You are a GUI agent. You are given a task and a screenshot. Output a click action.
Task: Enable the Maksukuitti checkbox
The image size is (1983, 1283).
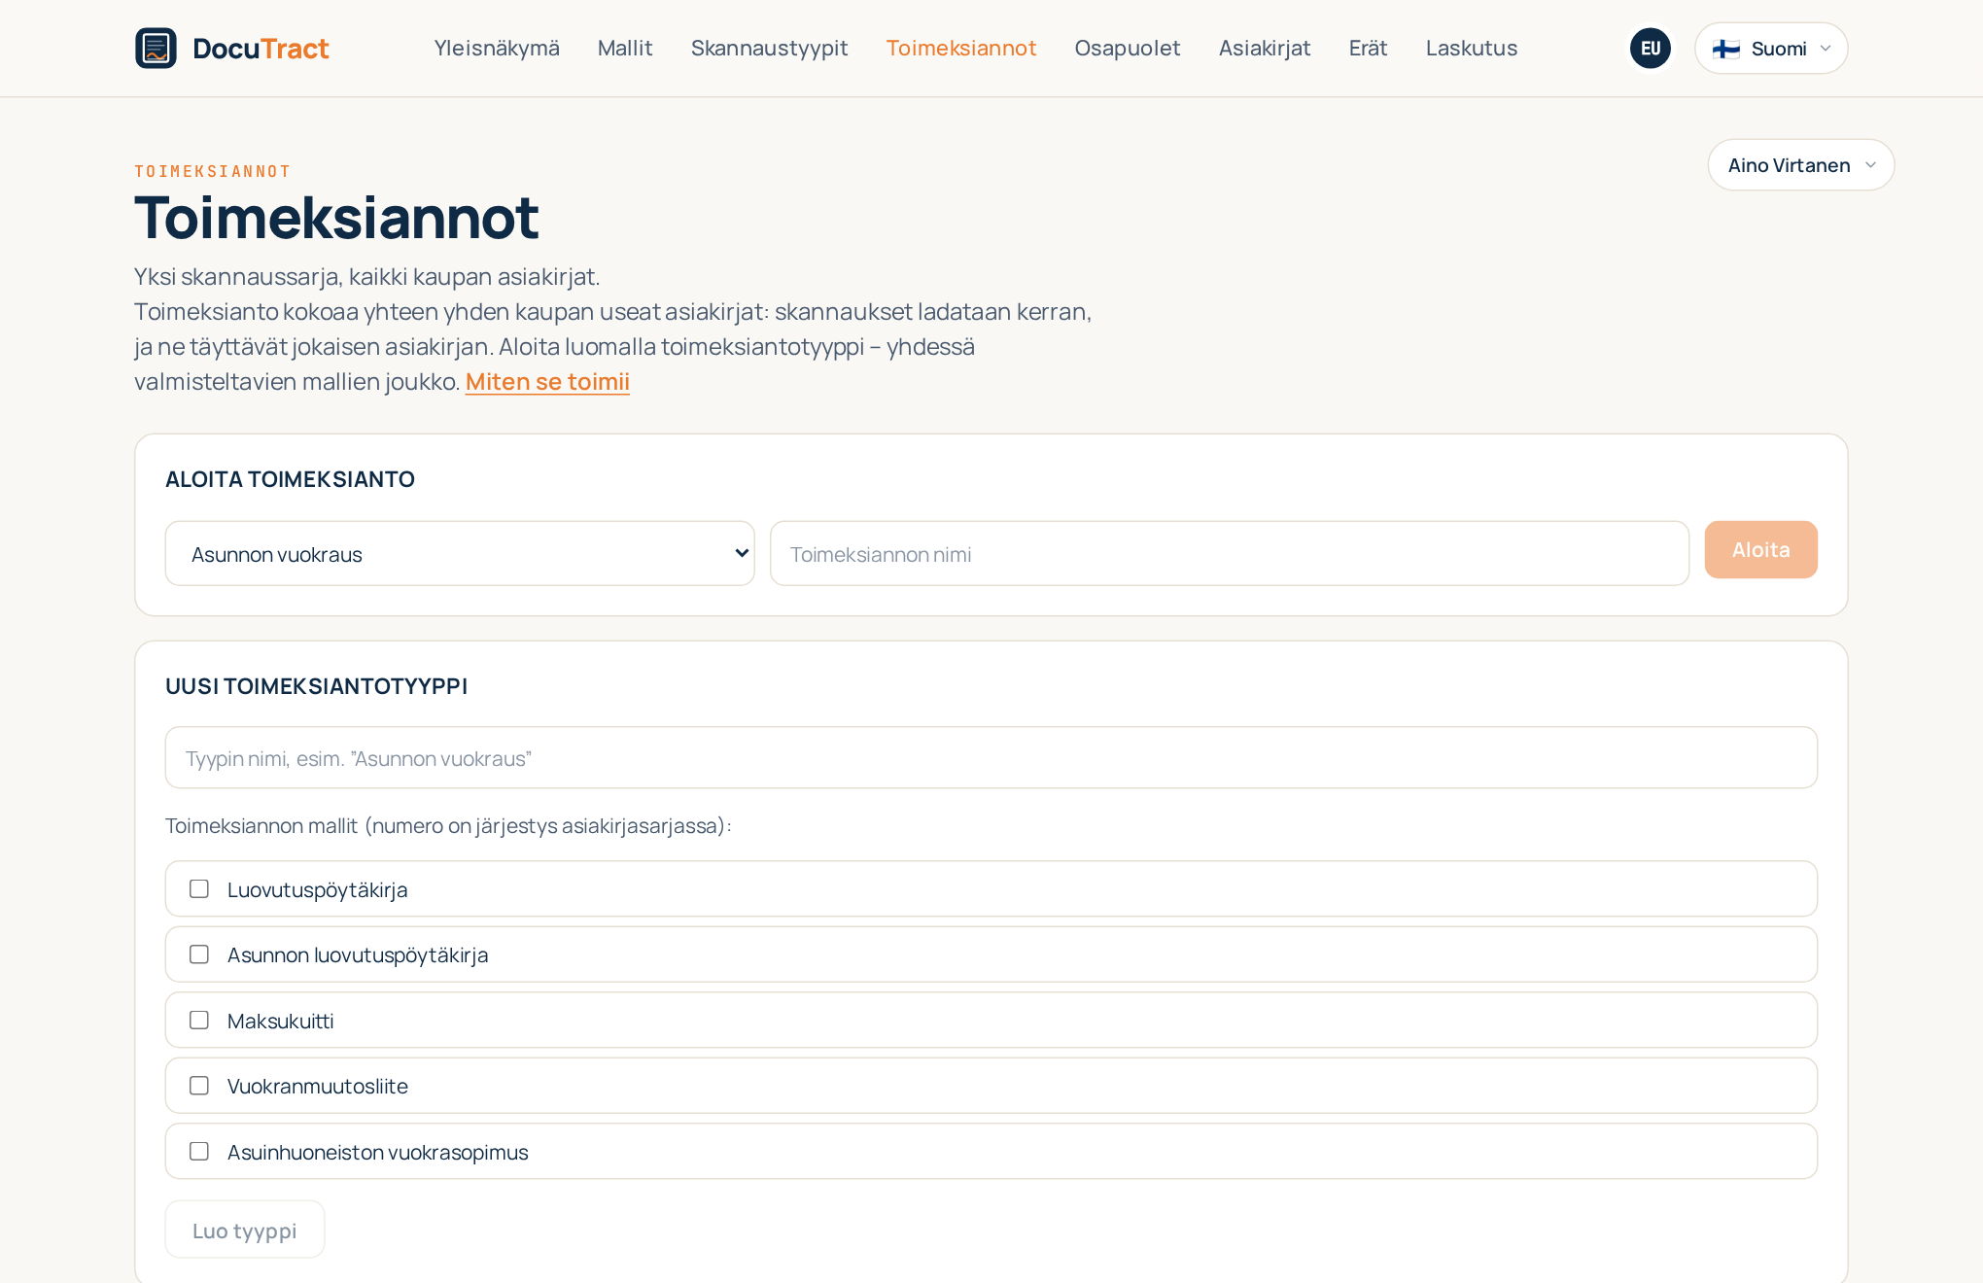[x=199, y=1020]
